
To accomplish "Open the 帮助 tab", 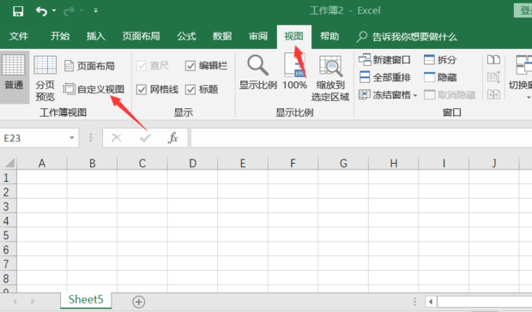I will click(x=329, y=36).
